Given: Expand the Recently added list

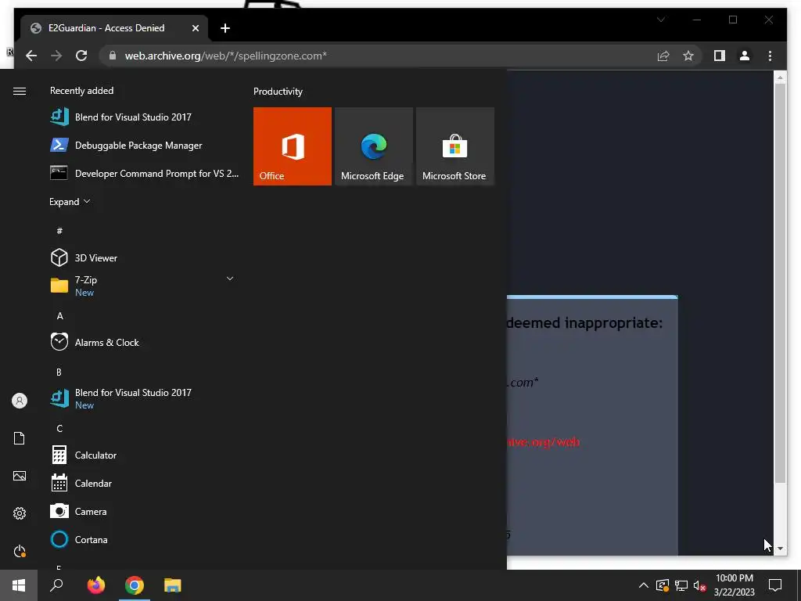Looking at the screenshot, I should coord(70,201).
